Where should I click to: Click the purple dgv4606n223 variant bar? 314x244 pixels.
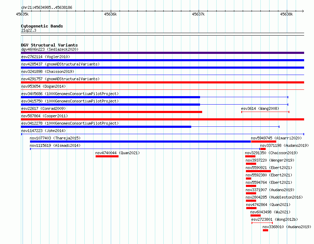point(162,53)
